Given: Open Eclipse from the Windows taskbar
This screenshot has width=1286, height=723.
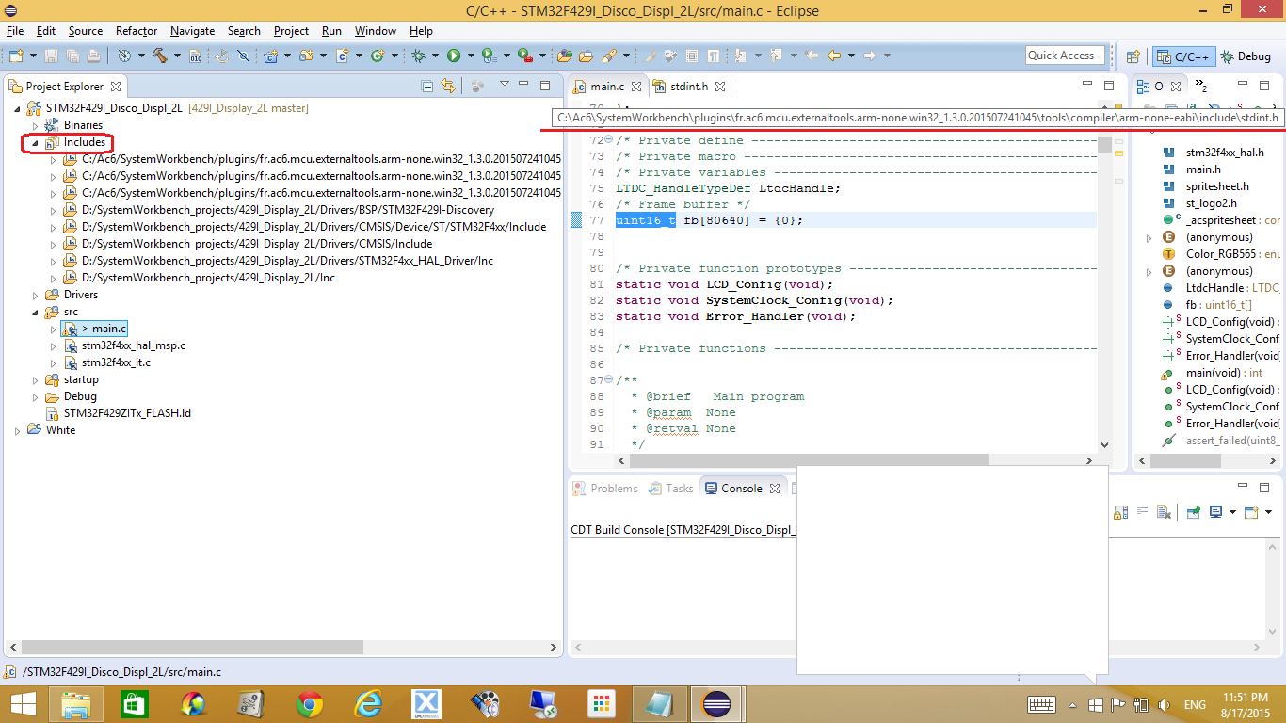Looking at the screenshot, I should [x=716, y=703].
